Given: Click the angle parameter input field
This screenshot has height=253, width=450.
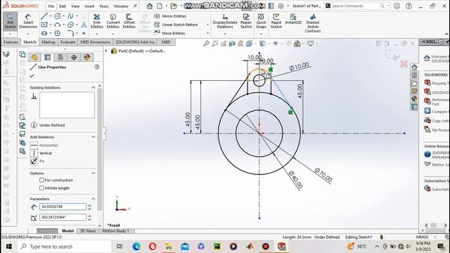Looking at the screenshot, I should [63, 217].
